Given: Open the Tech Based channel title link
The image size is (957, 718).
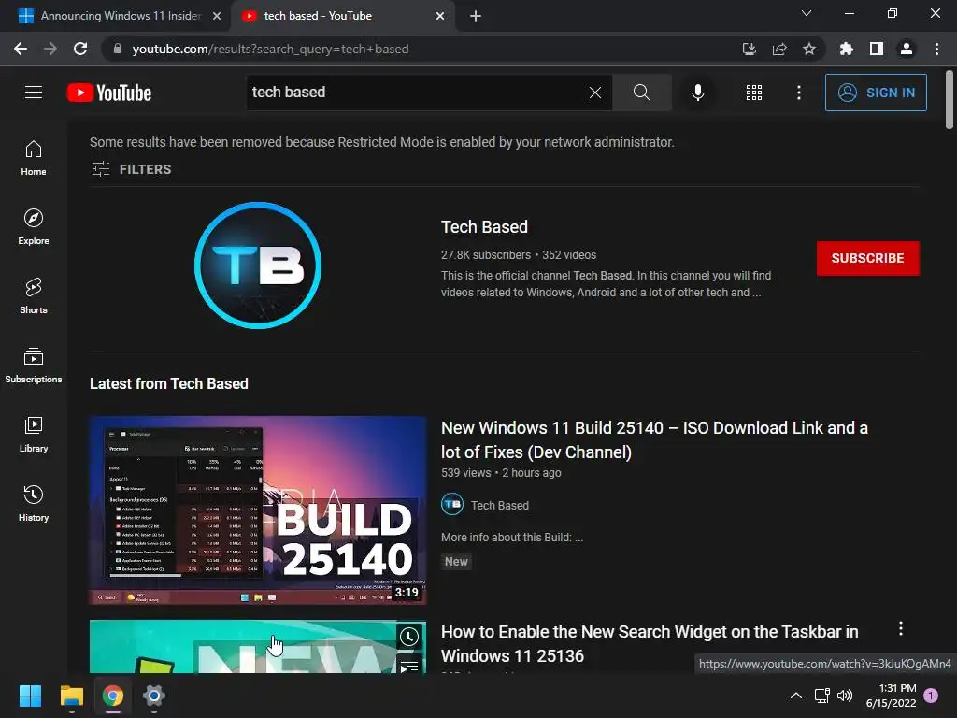Looking at the screenshot, I should click(x=485, y=227).
